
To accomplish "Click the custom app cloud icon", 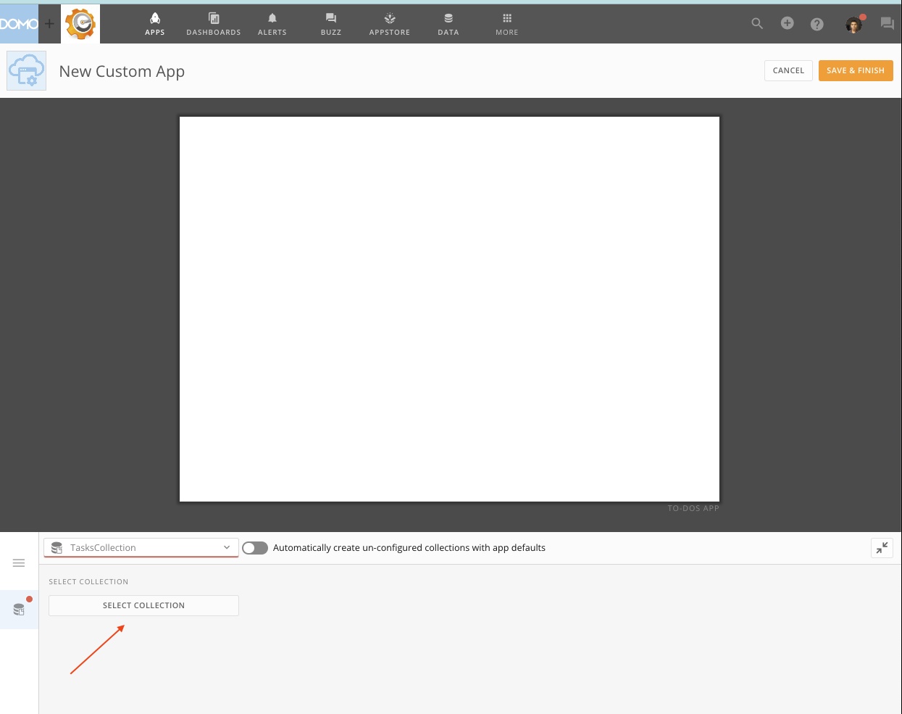I will pos(27,71).
